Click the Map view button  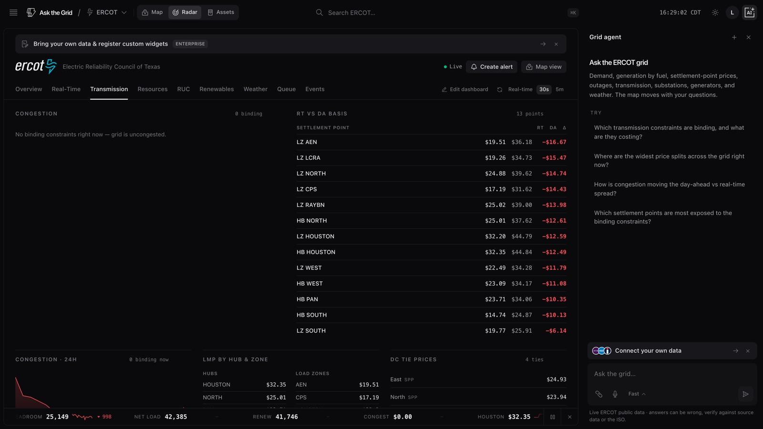(x=544, y=67)
